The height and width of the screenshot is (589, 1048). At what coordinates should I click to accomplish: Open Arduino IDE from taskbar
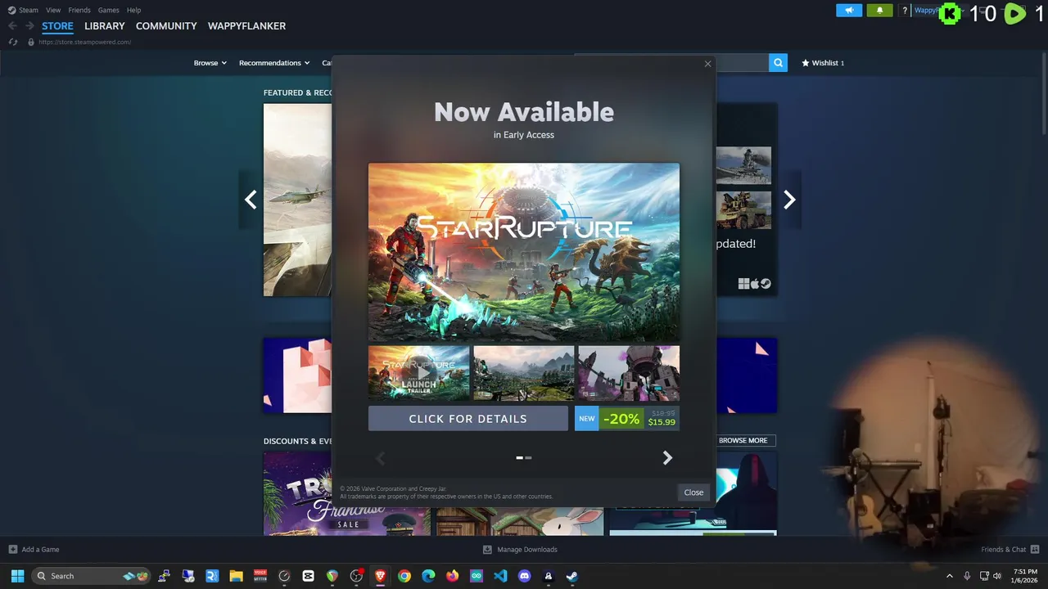pos(477,576)
